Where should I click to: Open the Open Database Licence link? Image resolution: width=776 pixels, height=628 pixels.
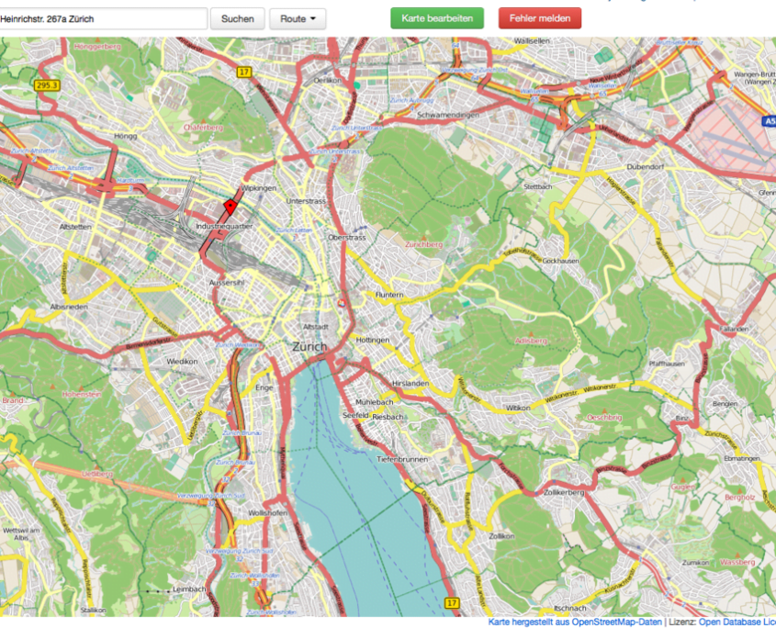[737, 622]
